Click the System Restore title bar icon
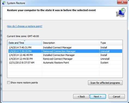This screenshot has height=103, width=129. point(4,3)
